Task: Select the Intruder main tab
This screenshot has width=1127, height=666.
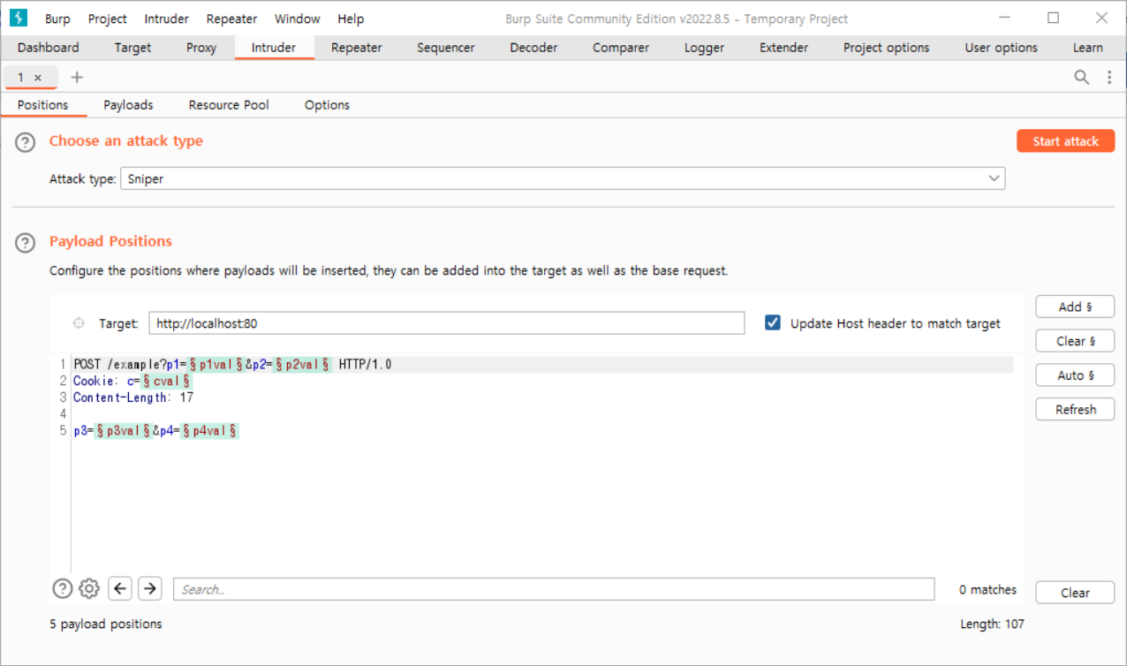Action: click(274, 48)
